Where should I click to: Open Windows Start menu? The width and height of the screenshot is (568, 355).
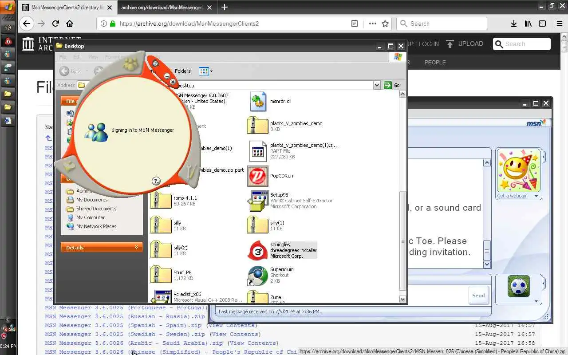tap(8, 7)
